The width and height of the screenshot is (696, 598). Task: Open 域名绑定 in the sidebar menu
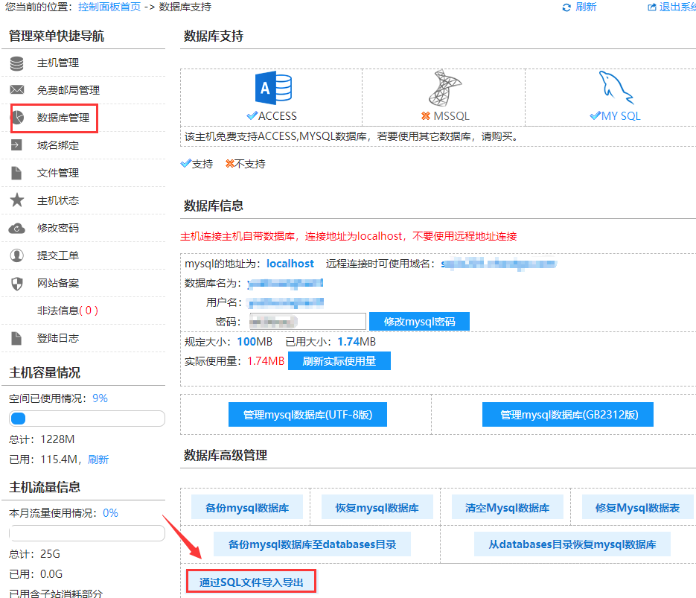click(57, 145)
